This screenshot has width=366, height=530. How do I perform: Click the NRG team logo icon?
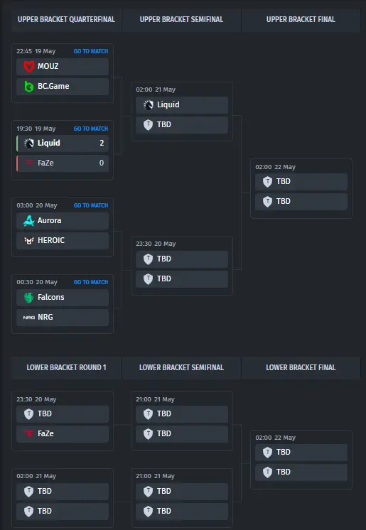point(29,318)
